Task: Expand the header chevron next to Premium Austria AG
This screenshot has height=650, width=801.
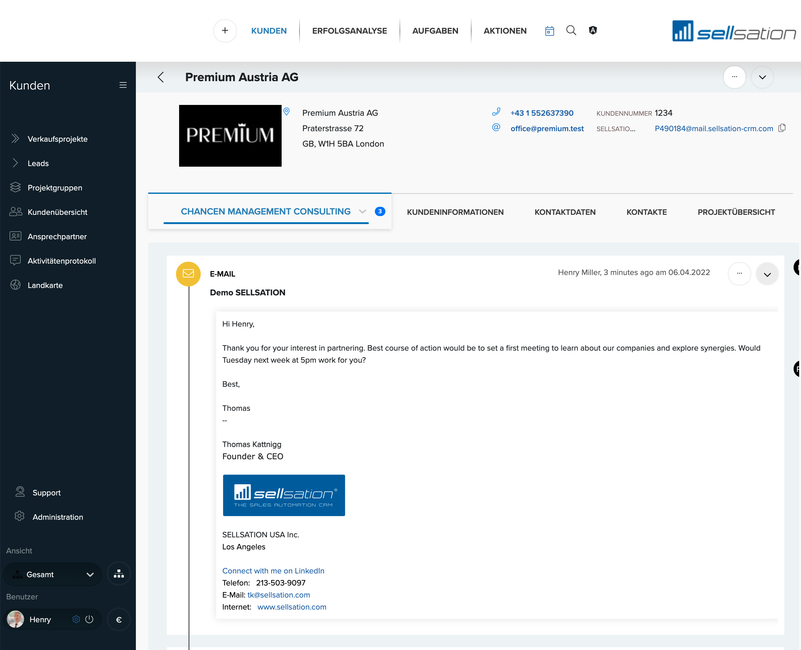Action: [x=762, y=77]
